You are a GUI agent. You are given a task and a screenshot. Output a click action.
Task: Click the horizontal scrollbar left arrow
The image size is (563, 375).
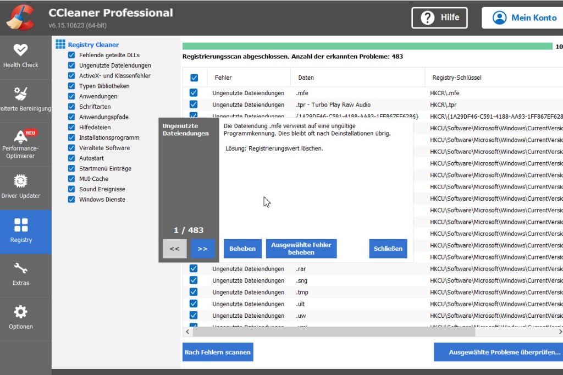click(187, 332)
